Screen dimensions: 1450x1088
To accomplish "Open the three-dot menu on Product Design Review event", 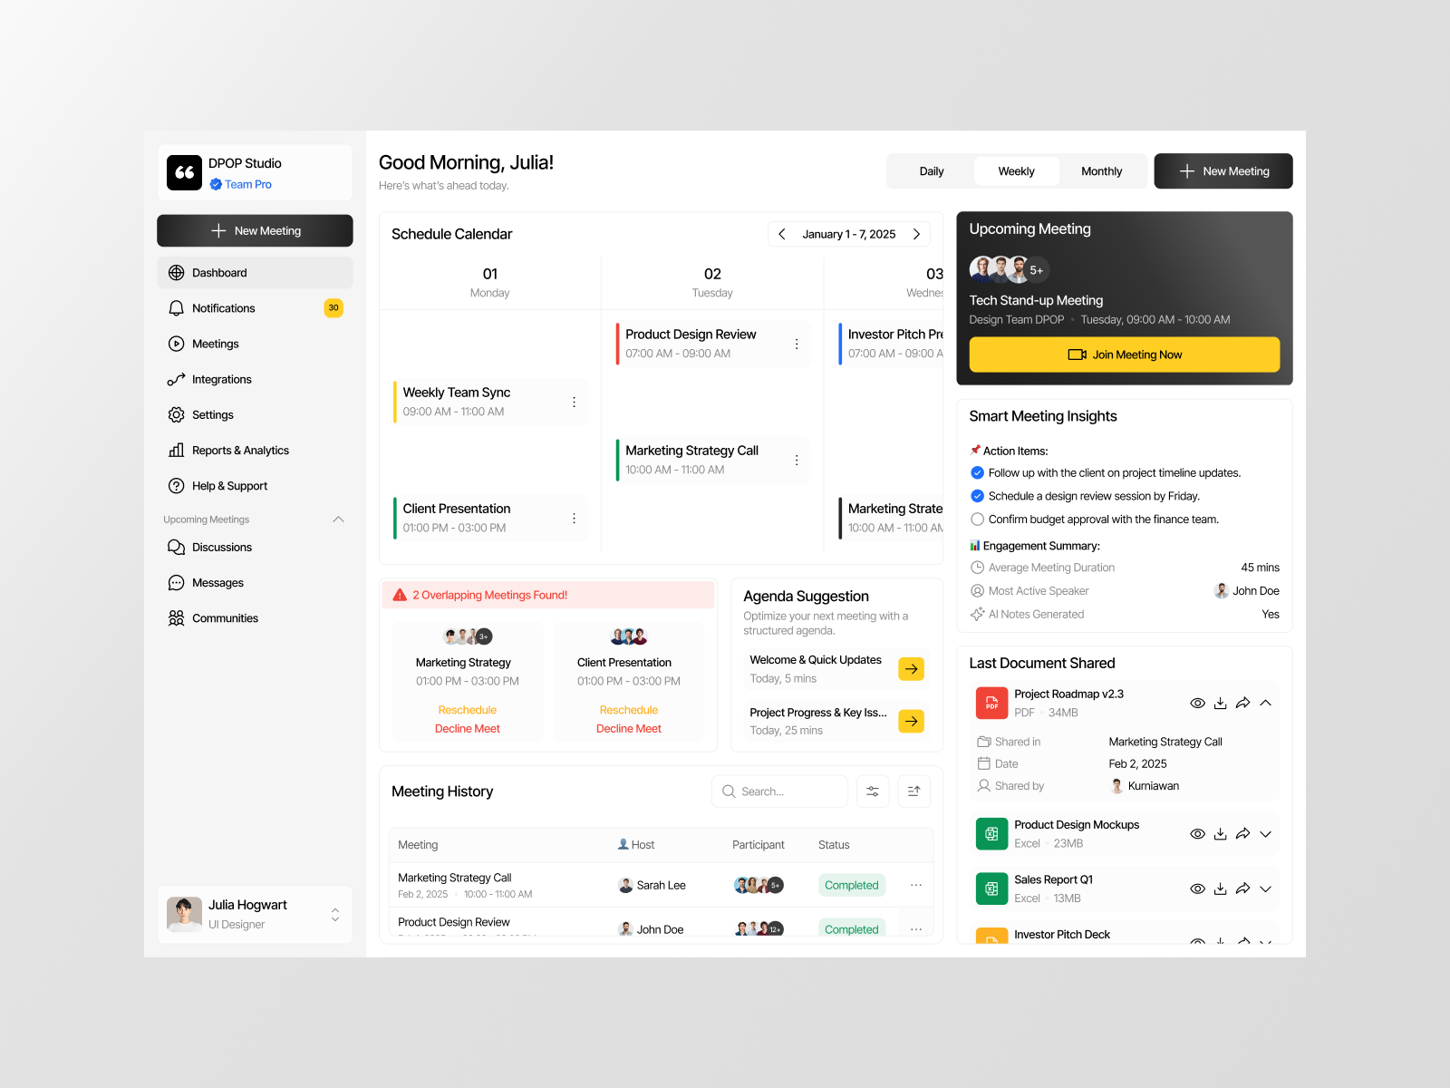I will (797, 344).
